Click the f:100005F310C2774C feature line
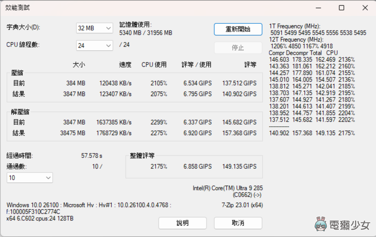 click(33, 212)
